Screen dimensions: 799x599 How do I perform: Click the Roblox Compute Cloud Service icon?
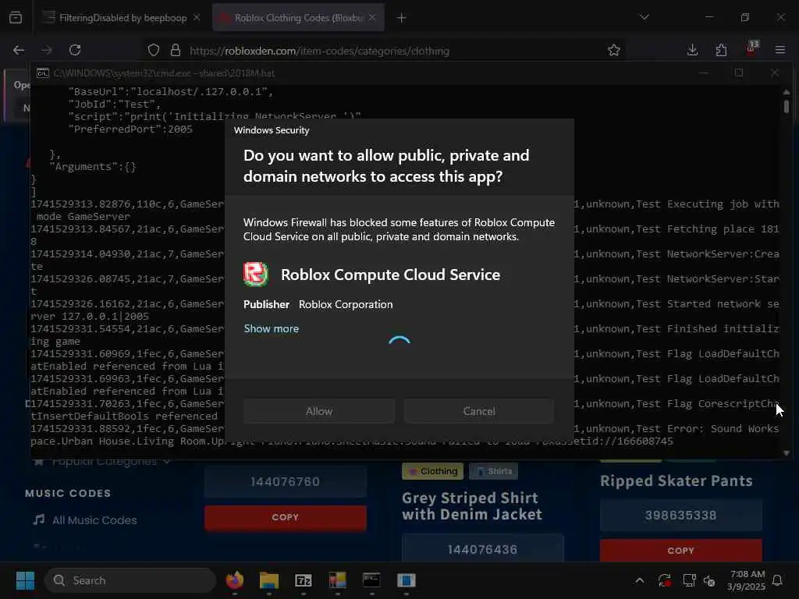[256, 274]
